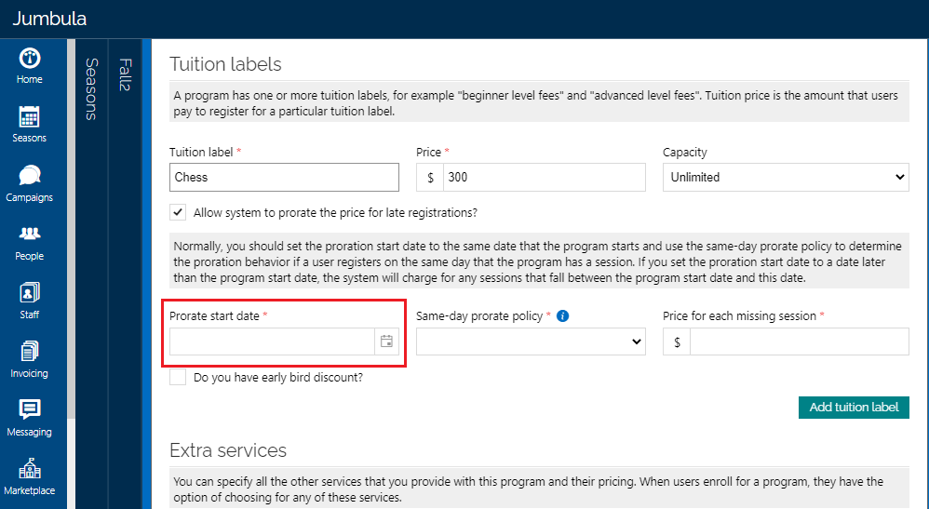Focus the Tuition label Chess field
This screenshot has height=509, width=929.
click(x=285, y=177)
